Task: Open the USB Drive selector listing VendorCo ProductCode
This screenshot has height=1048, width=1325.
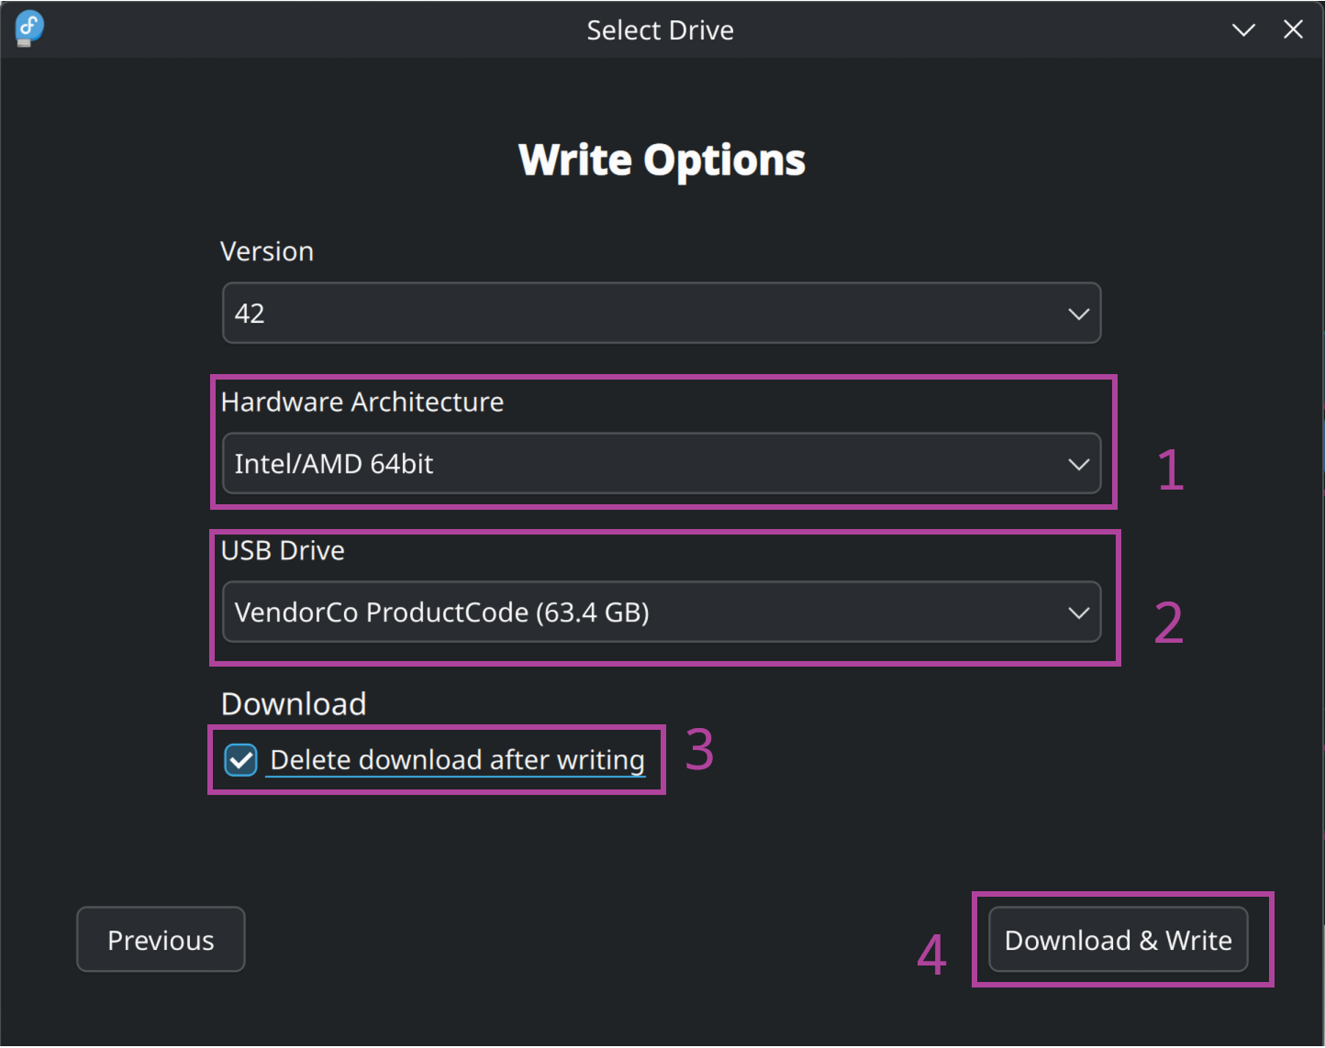Action: [662, 612]
